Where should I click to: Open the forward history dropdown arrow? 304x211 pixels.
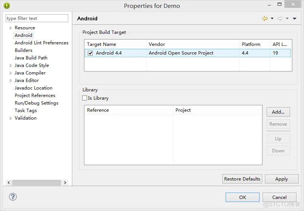coord(287,18)
